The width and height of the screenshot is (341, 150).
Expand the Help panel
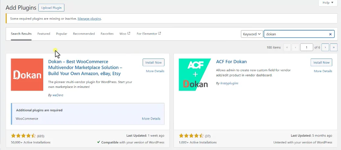tap(328, 3)
